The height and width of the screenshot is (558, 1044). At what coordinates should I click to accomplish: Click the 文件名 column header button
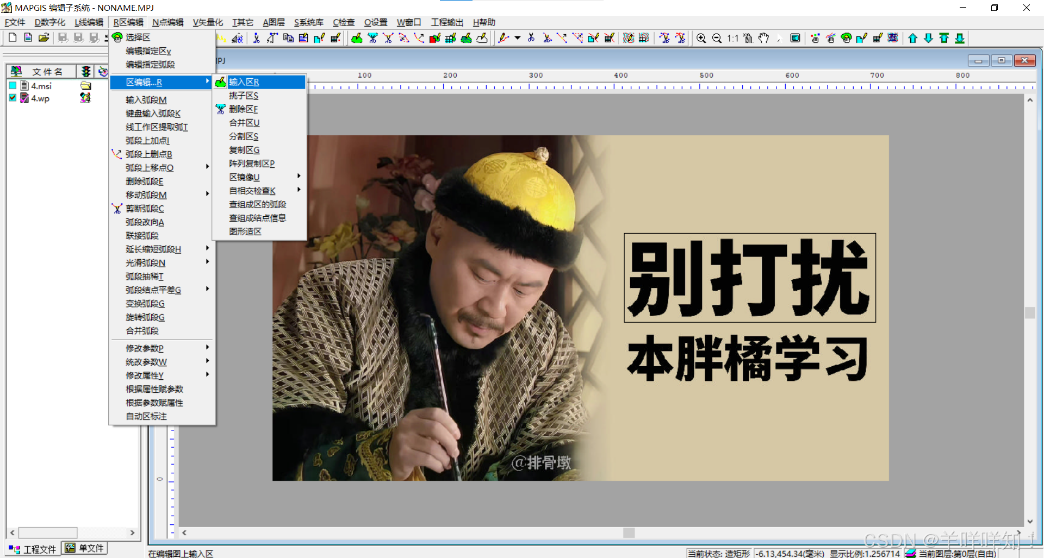[x=42, y=71]
